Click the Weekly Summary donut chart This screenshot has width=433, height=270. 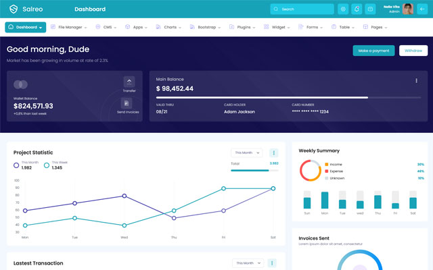(311, 171)
